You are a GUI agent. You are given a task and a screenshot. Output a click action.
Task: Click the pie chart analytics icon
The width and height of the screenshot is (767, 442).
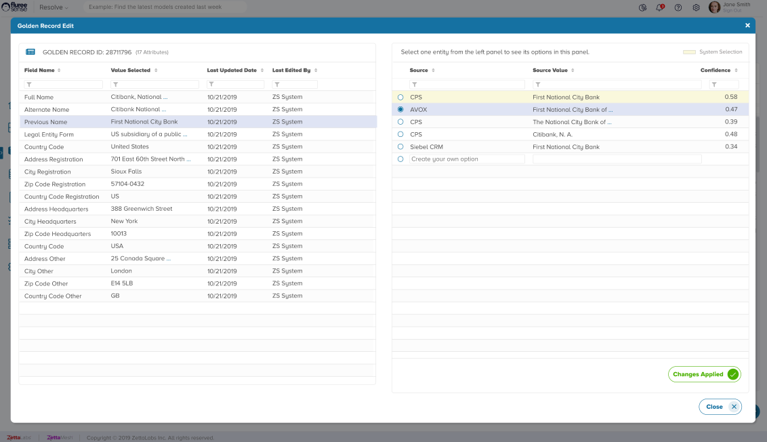(642, 7)
